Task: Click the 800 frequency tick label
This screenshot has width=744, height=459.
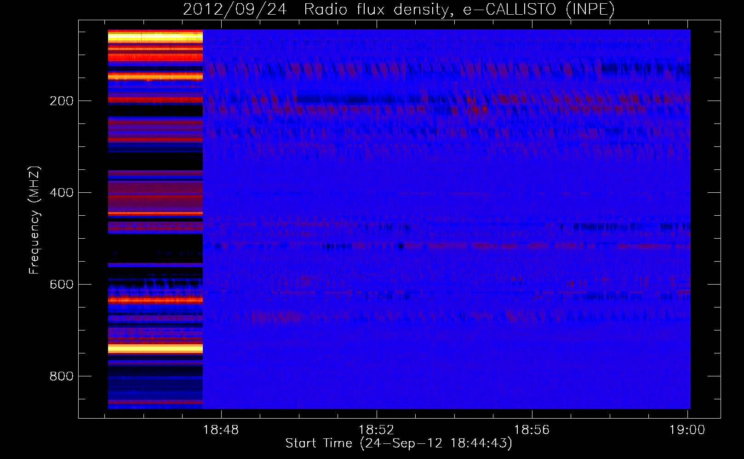Action: (x=62, y=376)
